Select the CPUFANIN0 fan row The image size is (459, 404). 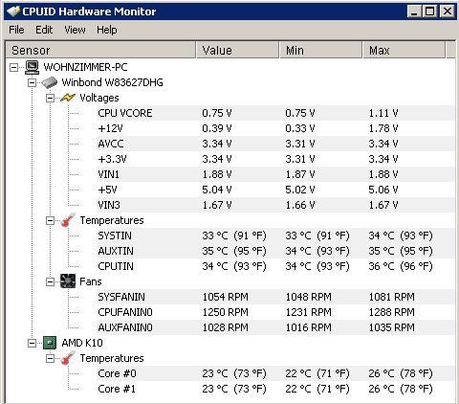tap(275, 312)
